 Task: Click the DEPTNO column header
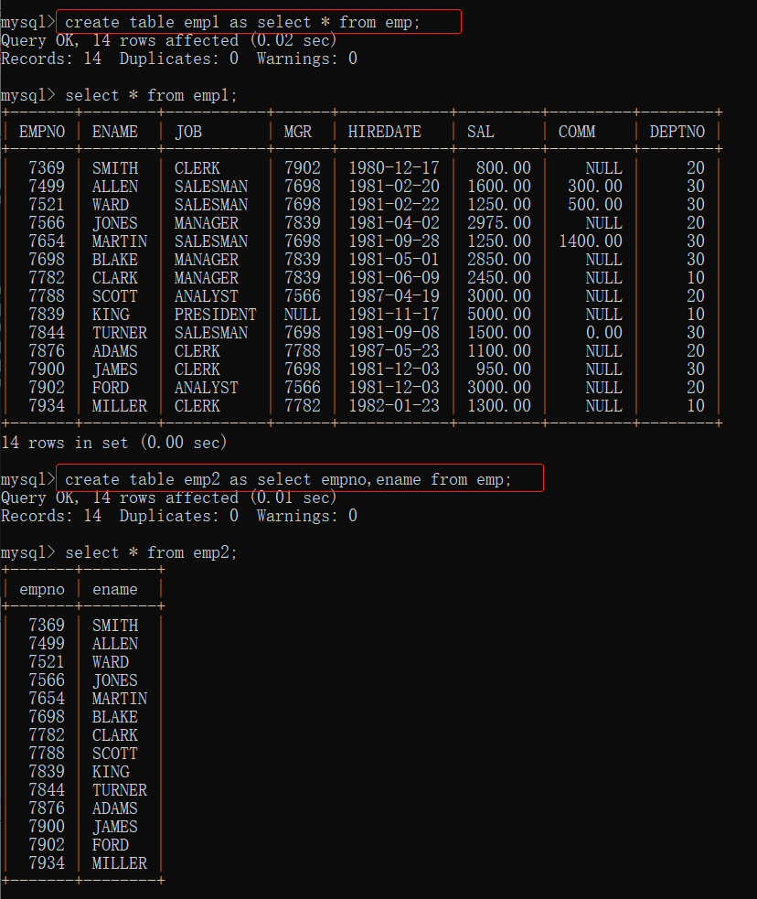coord(677,132)
